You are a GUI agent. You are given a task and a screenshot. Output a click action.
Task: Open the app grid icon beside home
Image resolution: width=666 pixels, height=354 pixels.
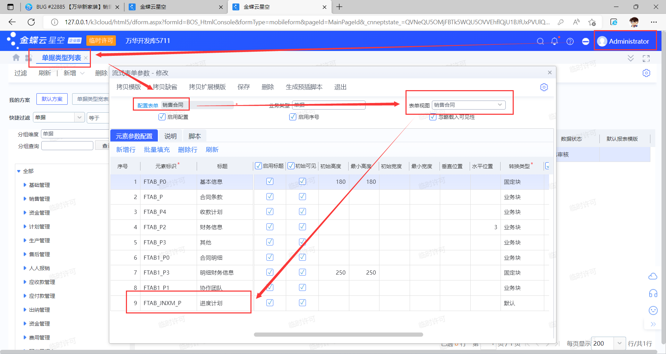coord(28,58)
